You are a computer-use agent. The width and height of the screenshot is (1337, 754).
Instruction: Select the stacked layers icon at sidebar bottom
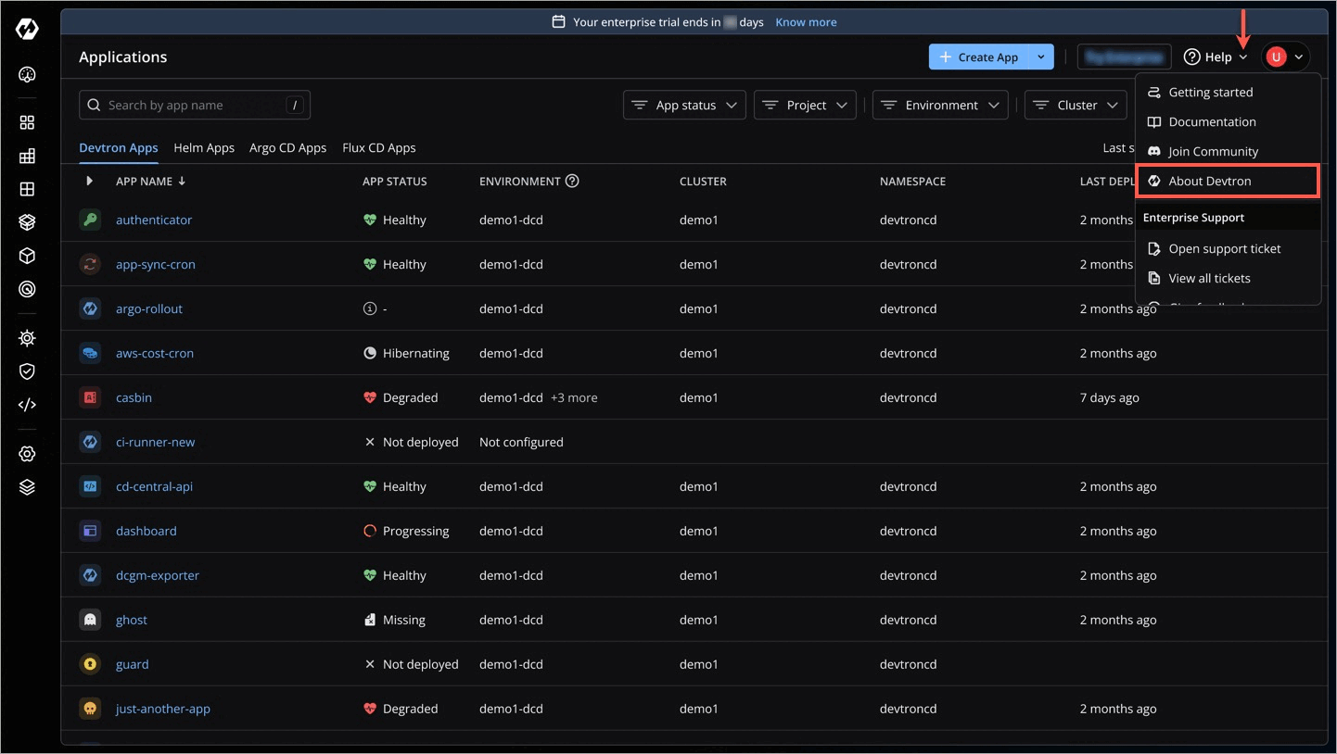pyautogui.click(x=27, y=486)
